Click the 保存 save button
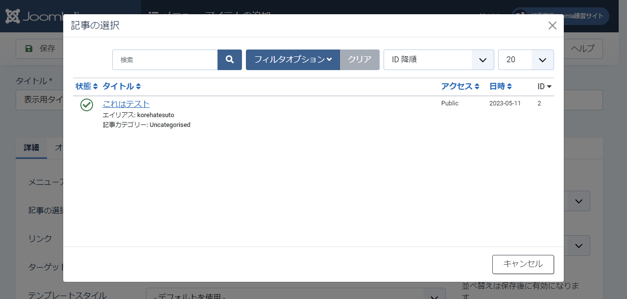Image resolution: width=627 pixels, height=299 pixels. coord(40,49)
